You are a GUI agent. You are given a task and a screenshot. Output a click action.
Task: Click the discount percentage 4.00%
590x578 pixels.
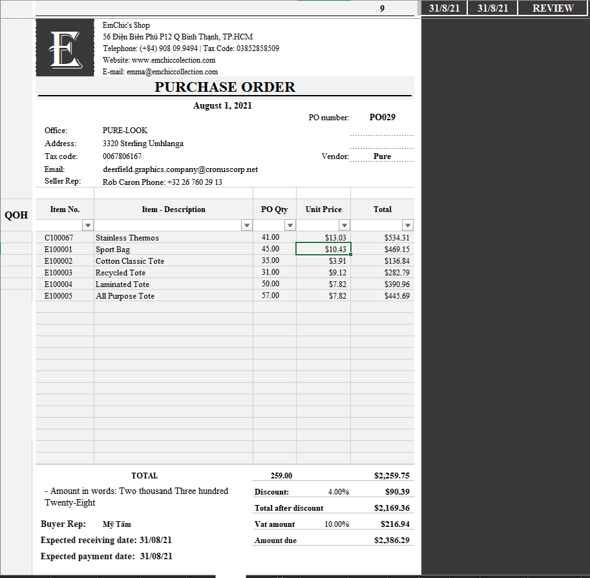point(338,492)
